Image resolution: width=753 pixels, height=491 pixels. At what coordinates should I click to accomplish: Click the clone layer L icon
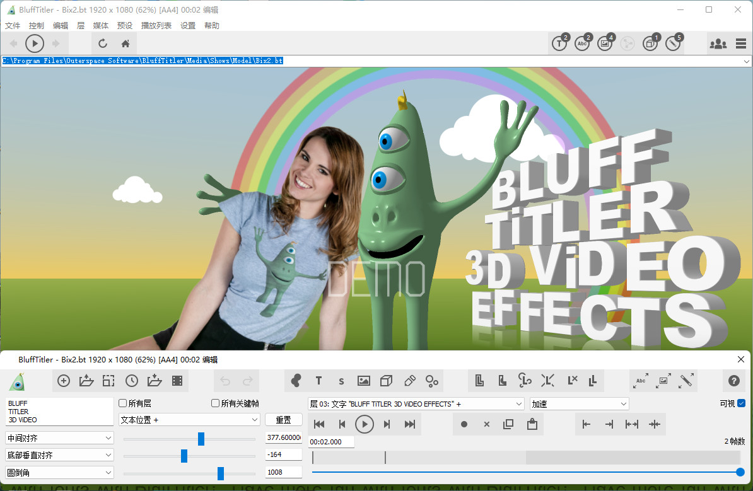[479, 381]
